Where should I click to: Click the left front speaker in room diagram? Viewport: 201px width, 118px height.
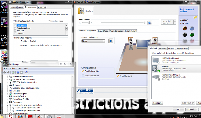coord(131,43)
